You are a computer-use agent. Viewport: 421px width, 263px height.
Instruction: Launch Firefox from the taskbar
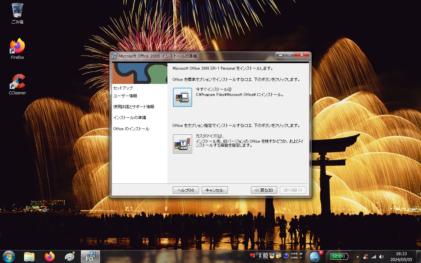click(50, 257)
